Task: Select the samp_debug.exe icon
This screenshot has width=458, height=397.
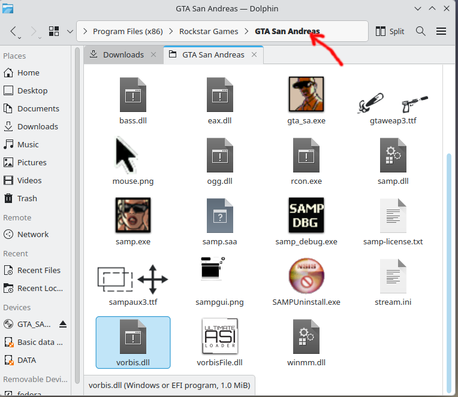Action: pos(306,215)
